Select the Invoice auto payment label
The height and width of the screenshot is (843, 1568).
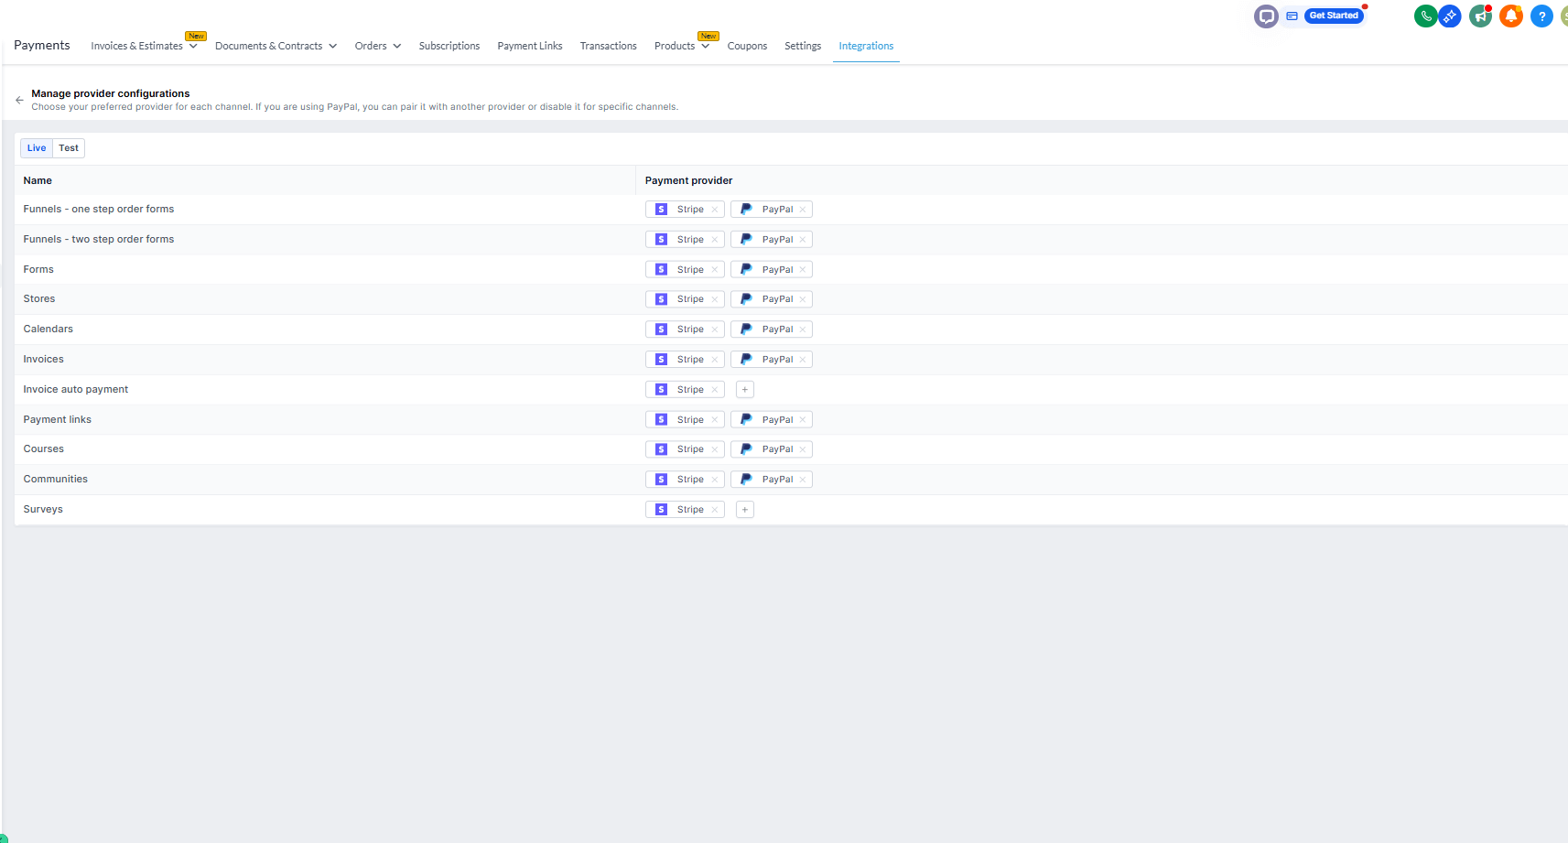click(x=76, y=390)
